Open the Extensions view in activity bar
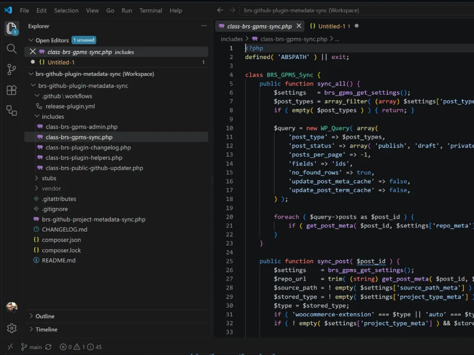The height and width of the screenshot is (355, 474). pos(12,90)
